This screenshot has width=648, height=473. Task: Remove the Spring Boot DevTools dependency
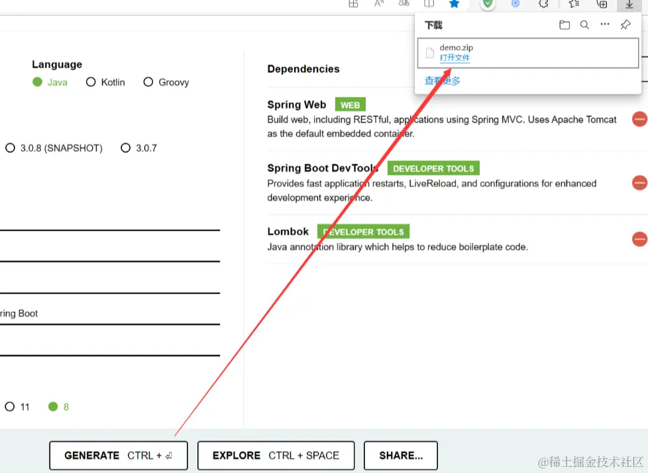[640, 183]
